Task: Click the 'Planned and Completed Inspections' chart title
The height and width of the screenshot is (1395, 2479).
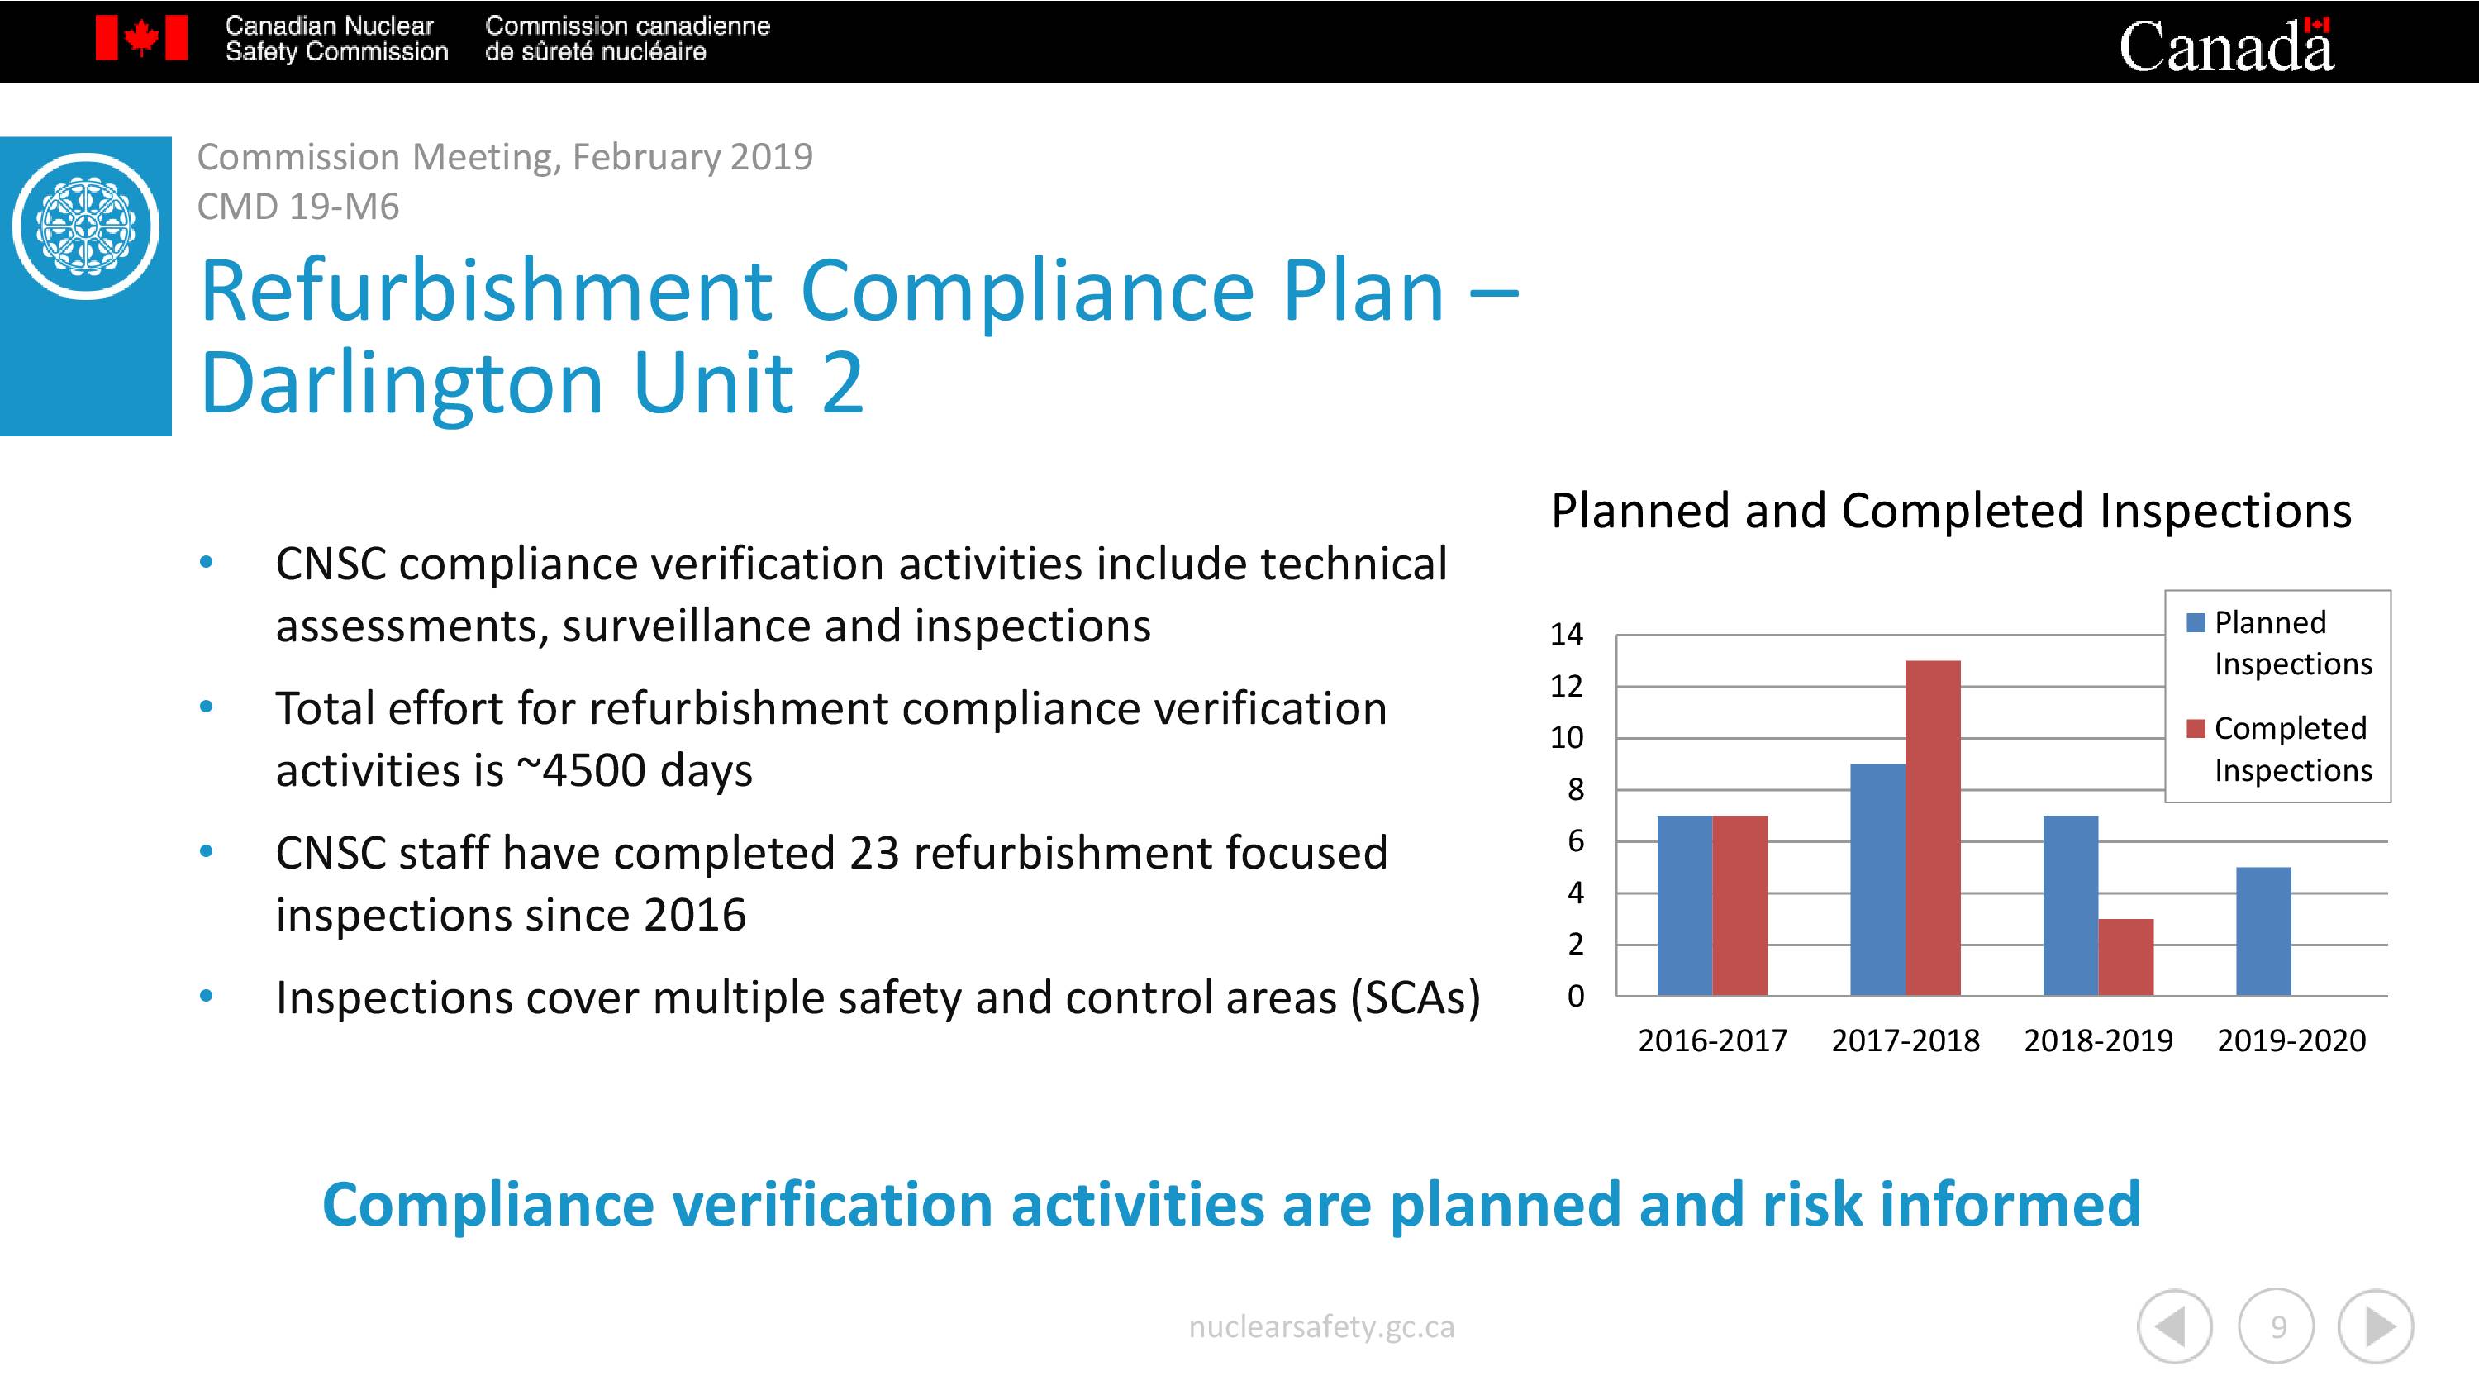Action: (x=1951, y=510)
